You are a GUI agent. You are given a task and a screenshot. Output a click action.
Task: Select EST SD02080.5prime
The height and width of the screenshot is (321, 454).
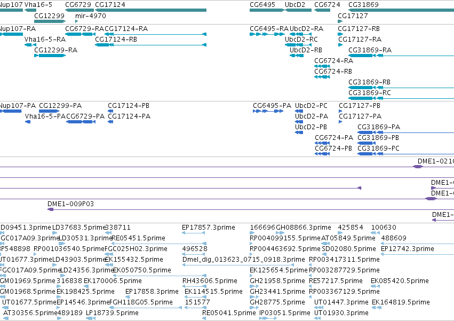point(325,254)
